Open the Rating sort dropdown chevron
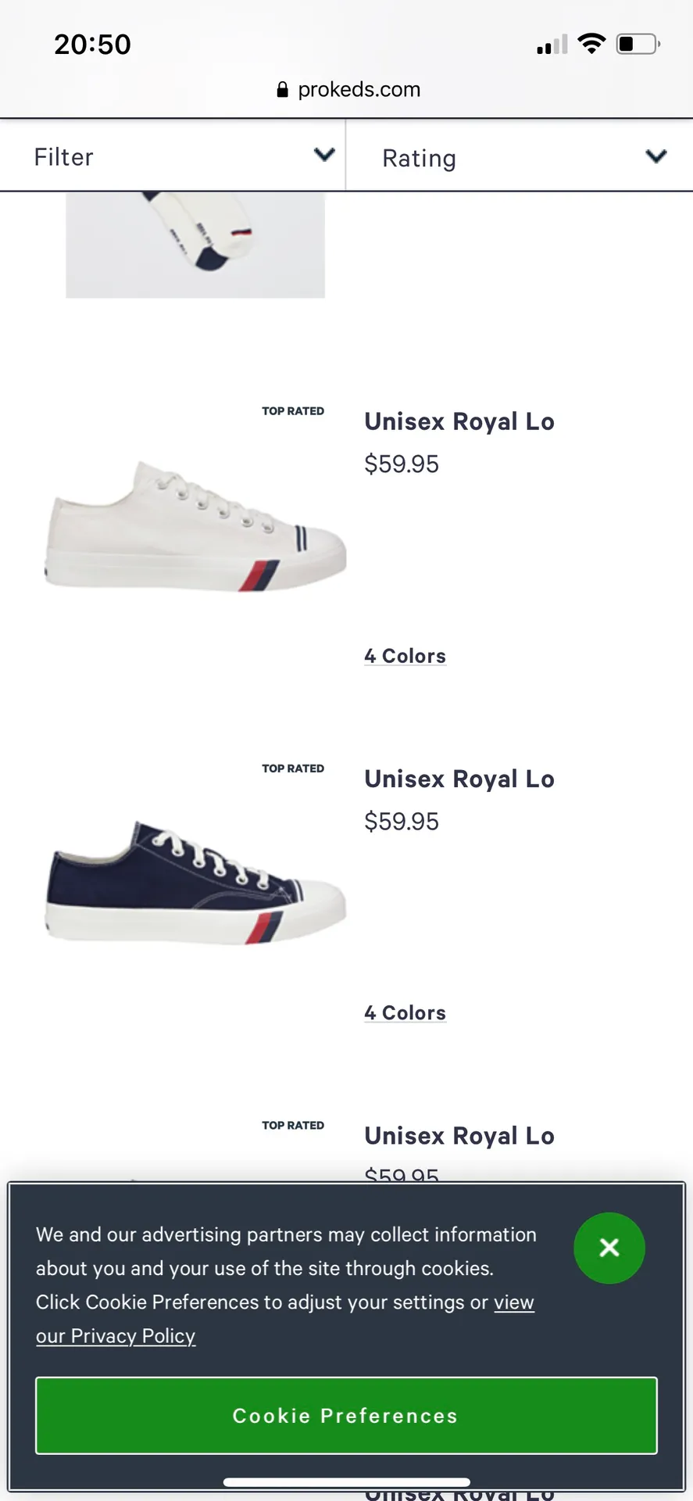This screenshot has width=693, height=1501. (656, 156)
